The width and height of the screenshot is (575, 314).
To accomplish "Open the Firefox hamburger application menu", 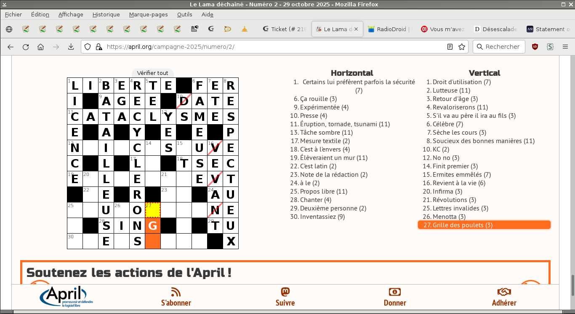I will (x=565, y=47).
